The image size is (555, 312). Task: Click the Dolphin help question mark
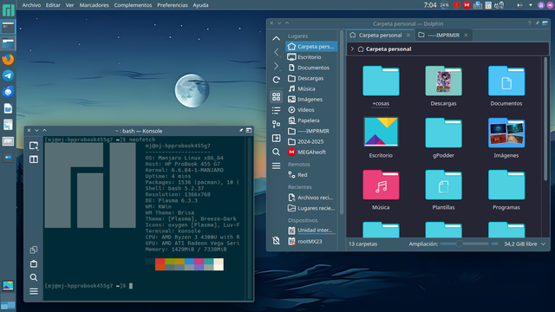(x=529, y=23)
